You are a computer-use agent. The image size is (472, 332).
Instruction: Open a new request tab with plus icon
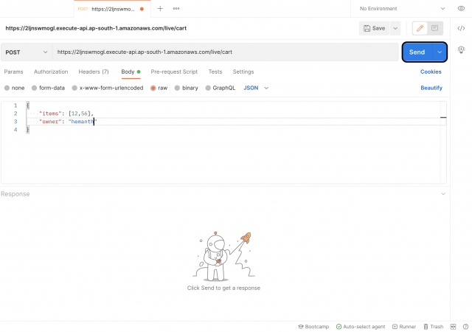(160, 9)
